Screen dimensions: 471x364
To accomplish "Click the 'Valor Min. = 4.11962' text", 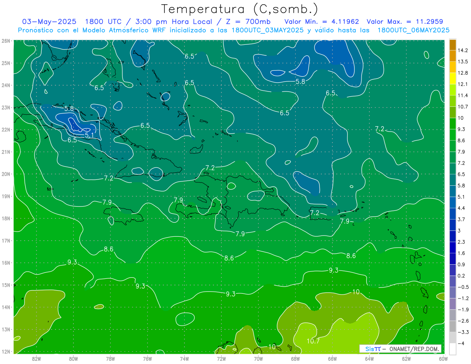I will click(x=321, y=22).
